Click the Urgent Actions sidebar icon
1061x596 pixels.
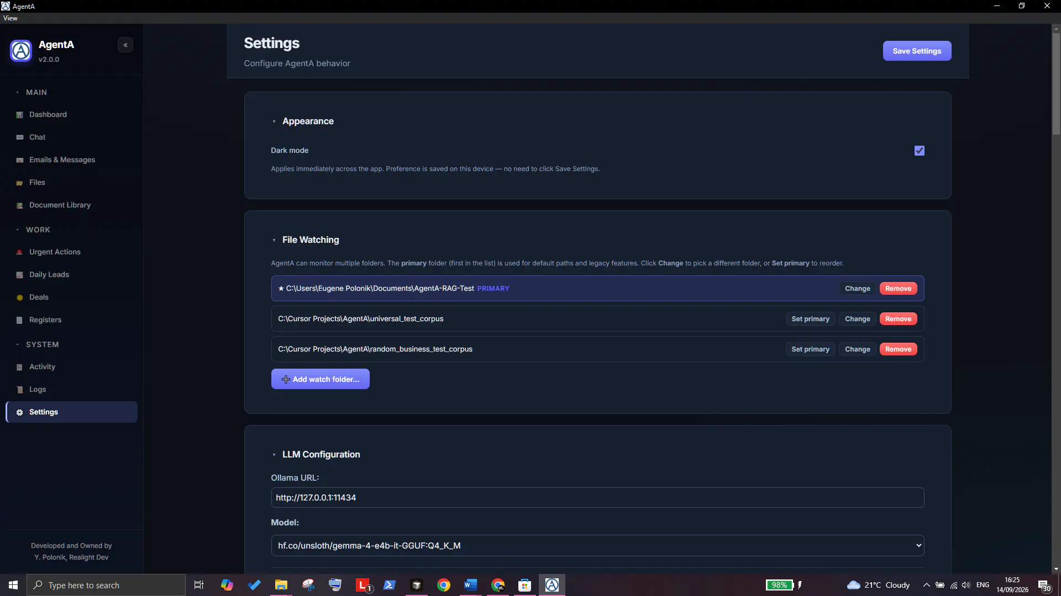[x=20, y=252]
